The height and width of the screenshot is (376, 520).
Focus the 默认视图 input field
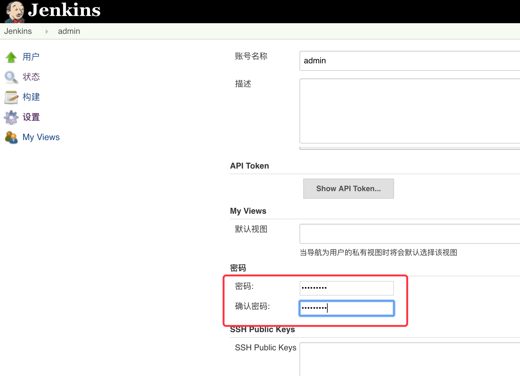tap(410, 234)
